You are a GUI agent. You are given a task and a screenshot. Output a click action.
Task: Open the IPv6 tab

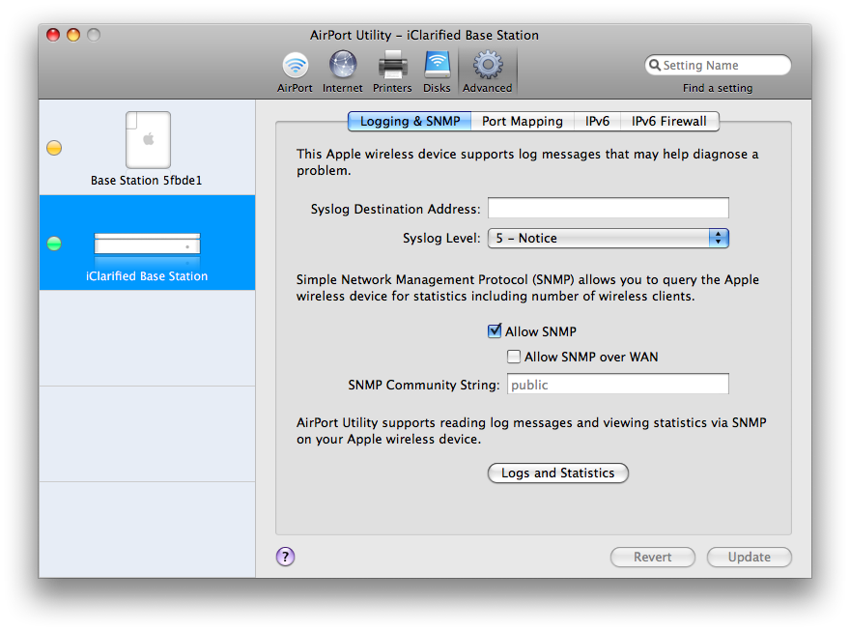pos(597,121)
